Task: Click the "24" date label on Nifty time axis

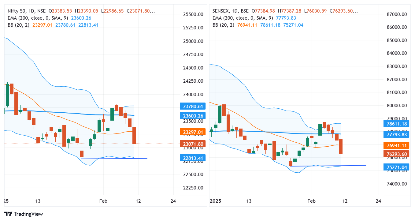Action: 173,201
